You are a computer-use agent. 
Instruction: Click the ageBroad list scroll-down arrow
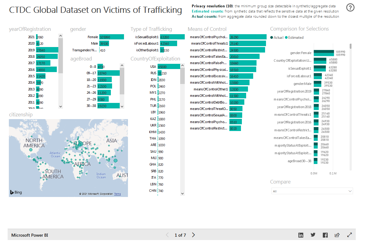[122, 106]
